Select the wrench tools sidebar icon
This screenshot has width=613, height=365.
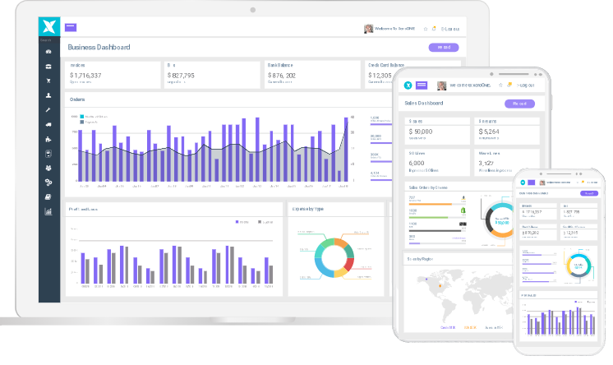[48, 109]
